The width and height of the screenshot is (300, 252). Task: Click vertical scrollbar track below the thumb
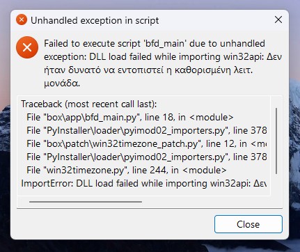(x=276, y=184)
